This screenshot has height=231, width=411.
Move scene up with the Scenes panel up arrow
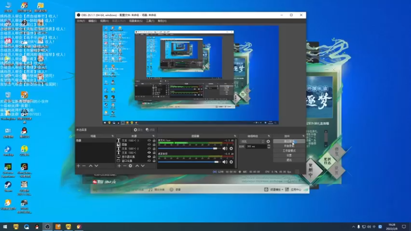(x=91, y=166)
